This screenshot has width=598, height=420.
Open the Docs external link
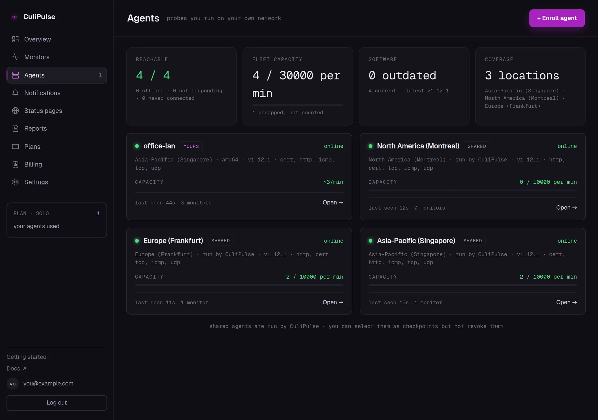click(x=16, y=368)
